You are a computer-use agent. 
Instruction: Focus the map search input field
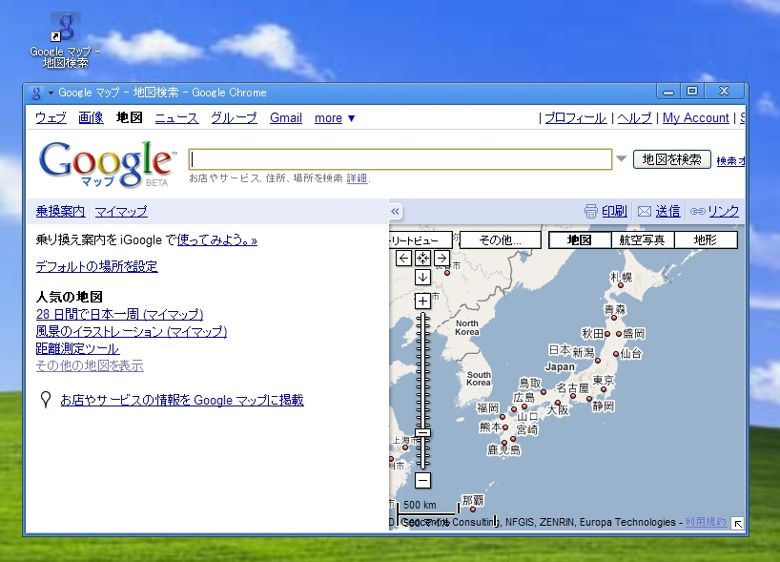[400, 159]
